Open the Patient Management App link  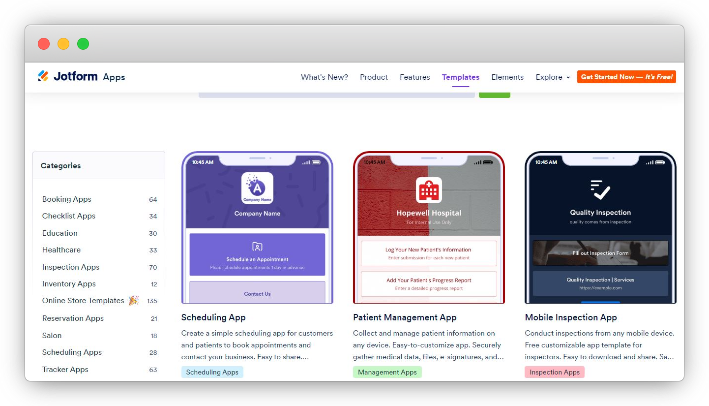(x=405, y=317)
